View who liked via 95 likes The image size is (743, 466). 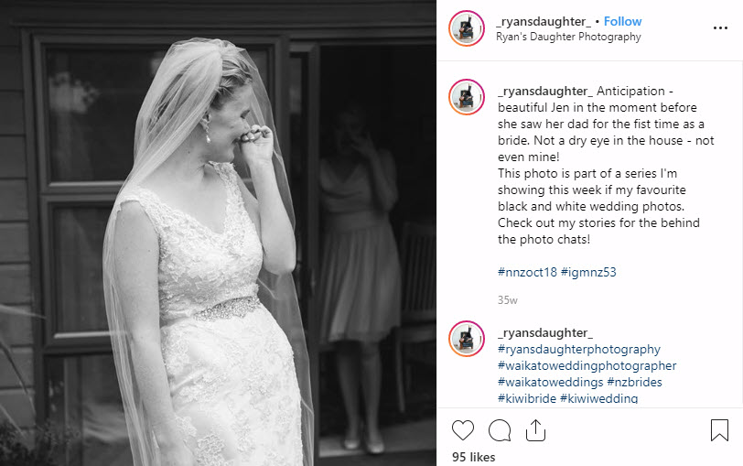pyautogui.click(x=473, y=457)
